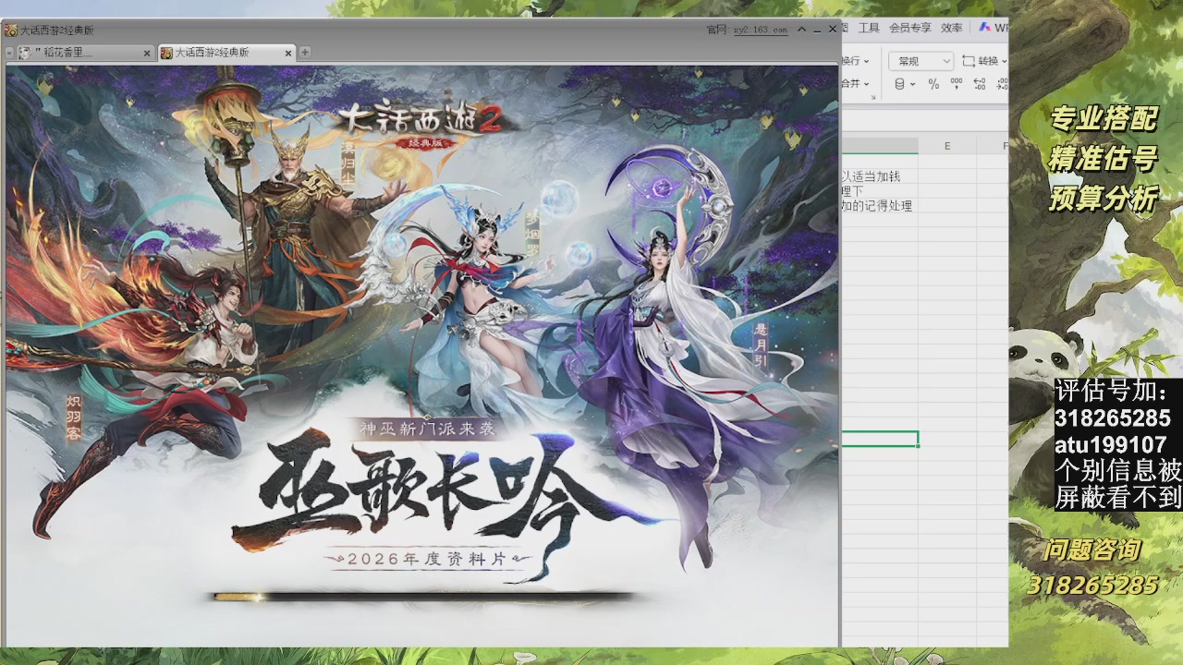Minimize the 大话西游2 game window

click(x=817, y=30)
